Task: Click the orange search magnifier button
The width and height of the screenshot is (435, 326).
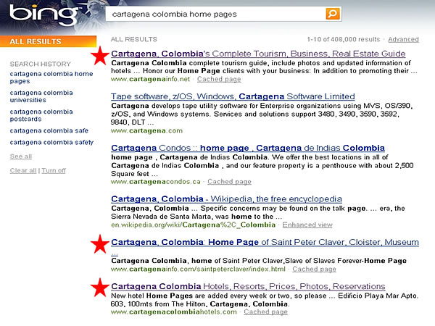Action: pyautogui.click(x=332, y=14)
